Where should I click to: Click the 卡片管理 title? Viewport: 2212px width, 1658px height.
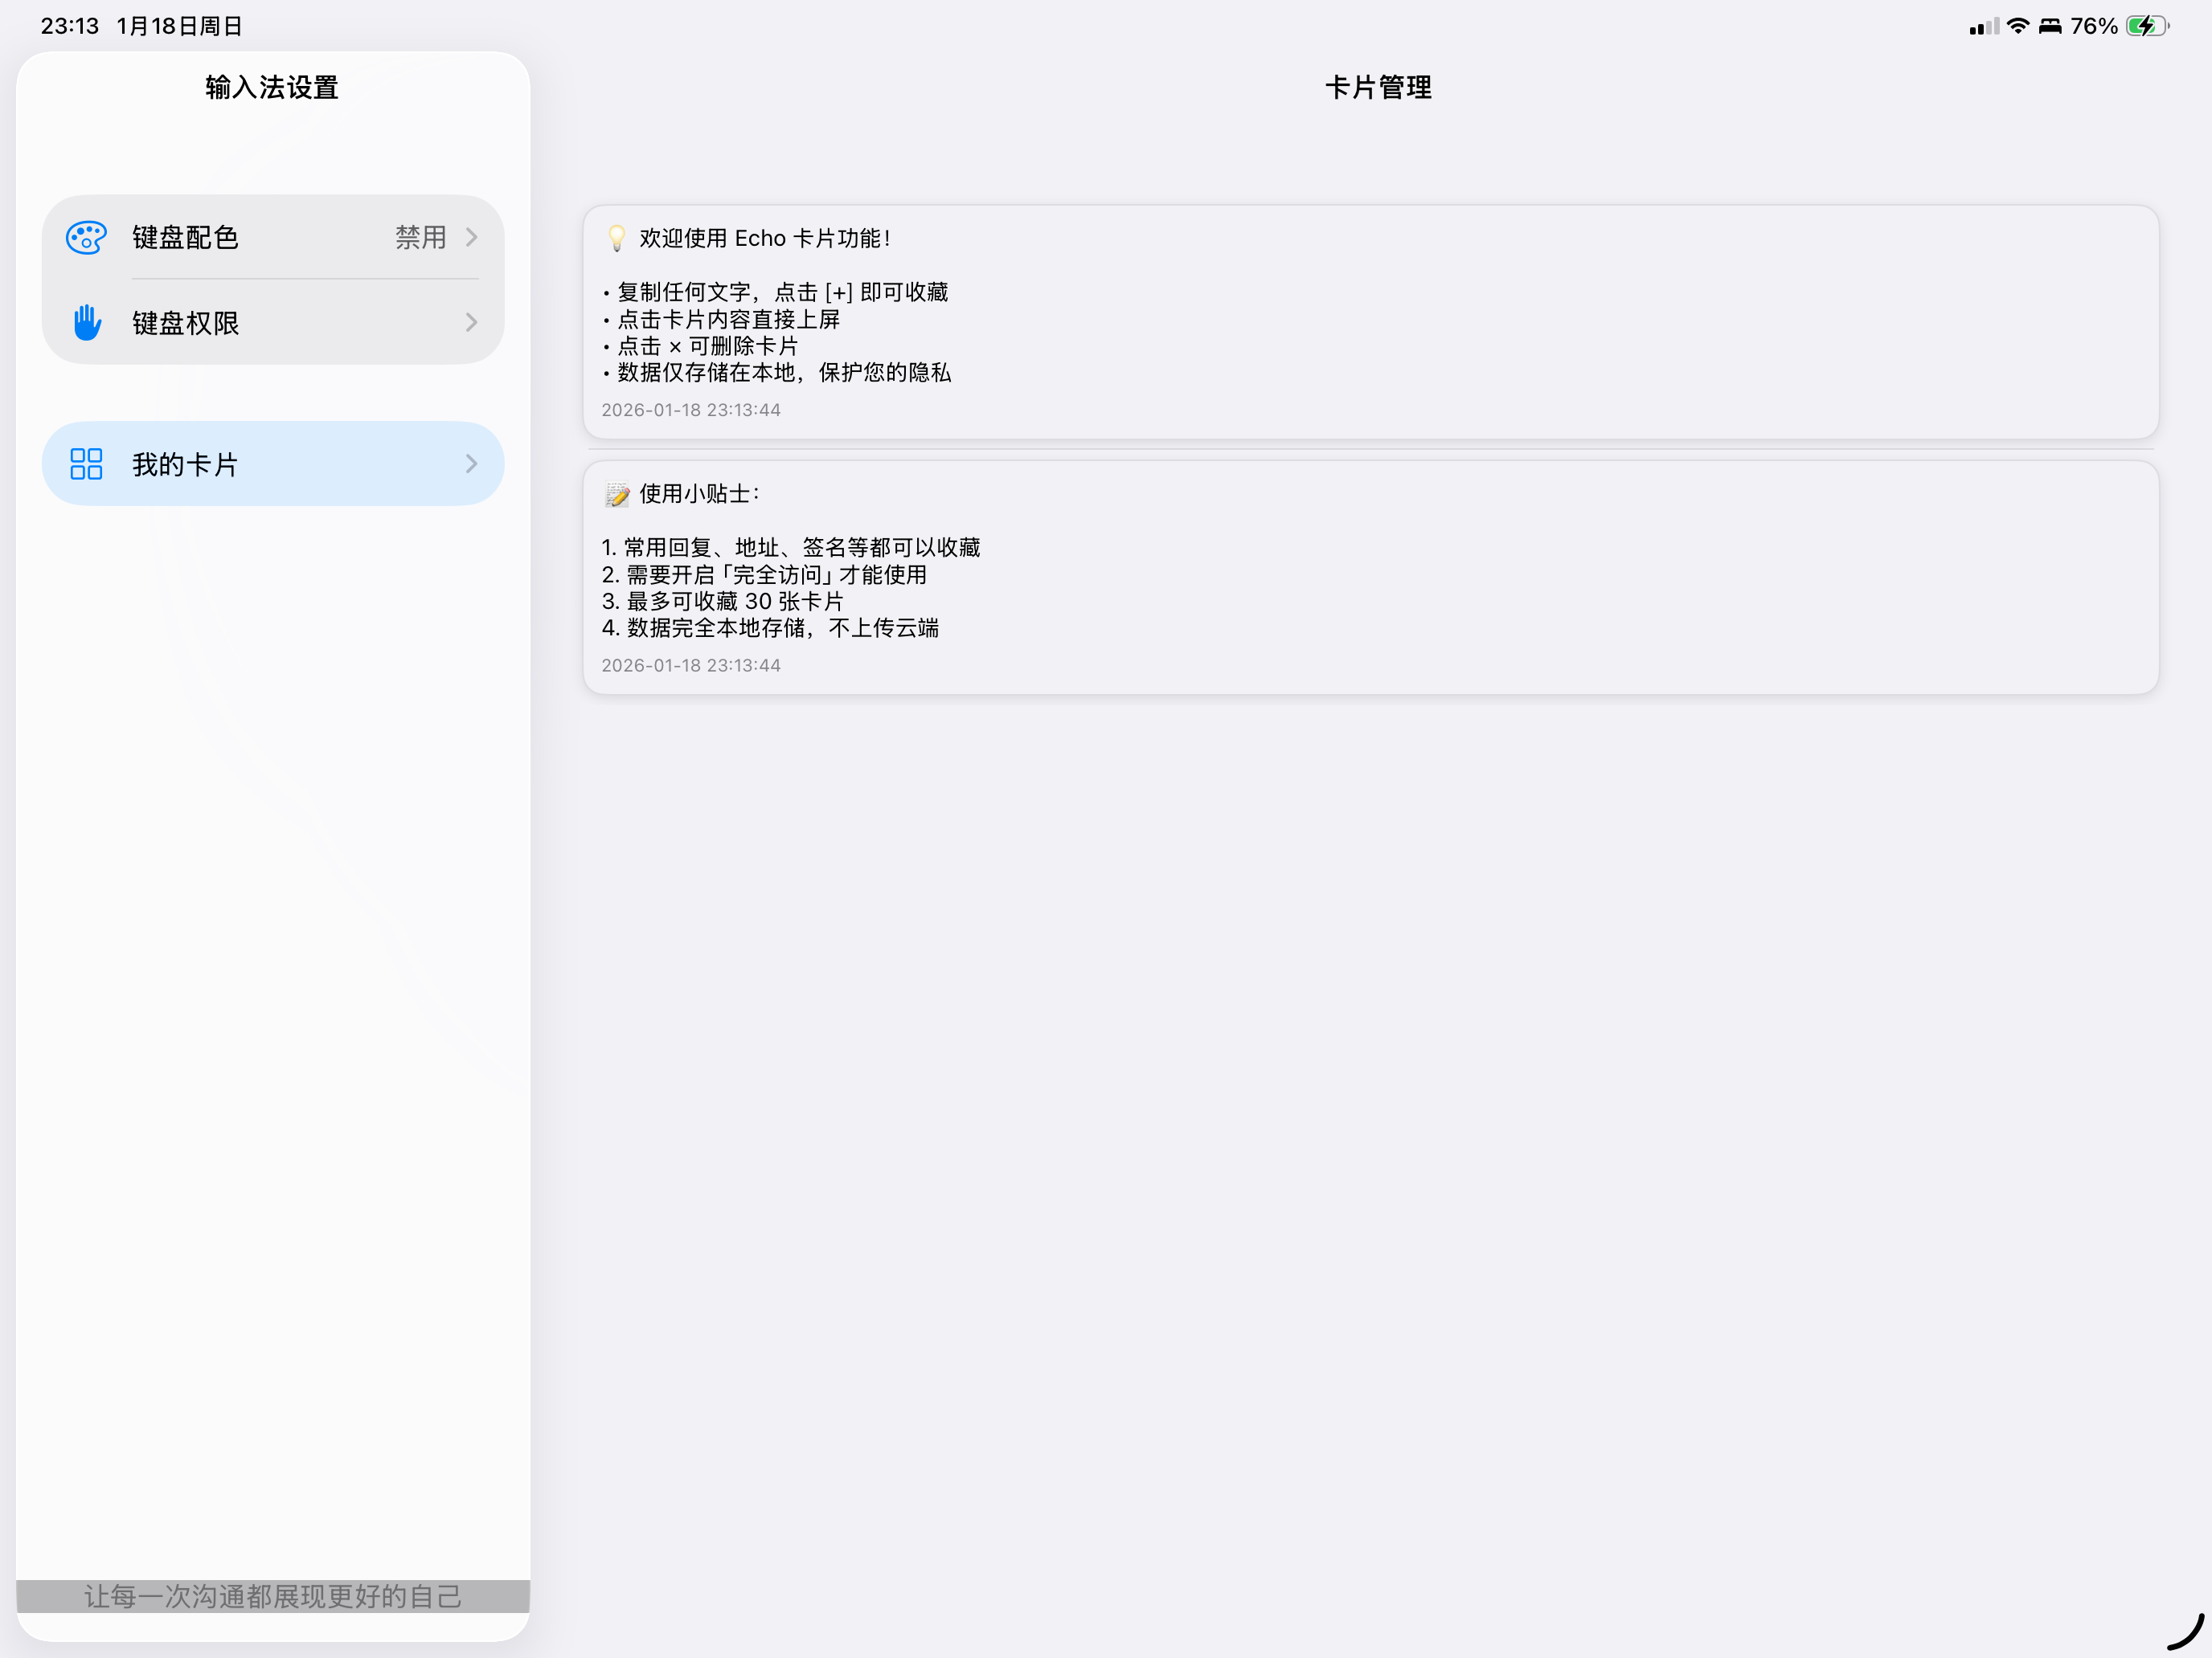pyautogui.click(x=1379, y=88)
